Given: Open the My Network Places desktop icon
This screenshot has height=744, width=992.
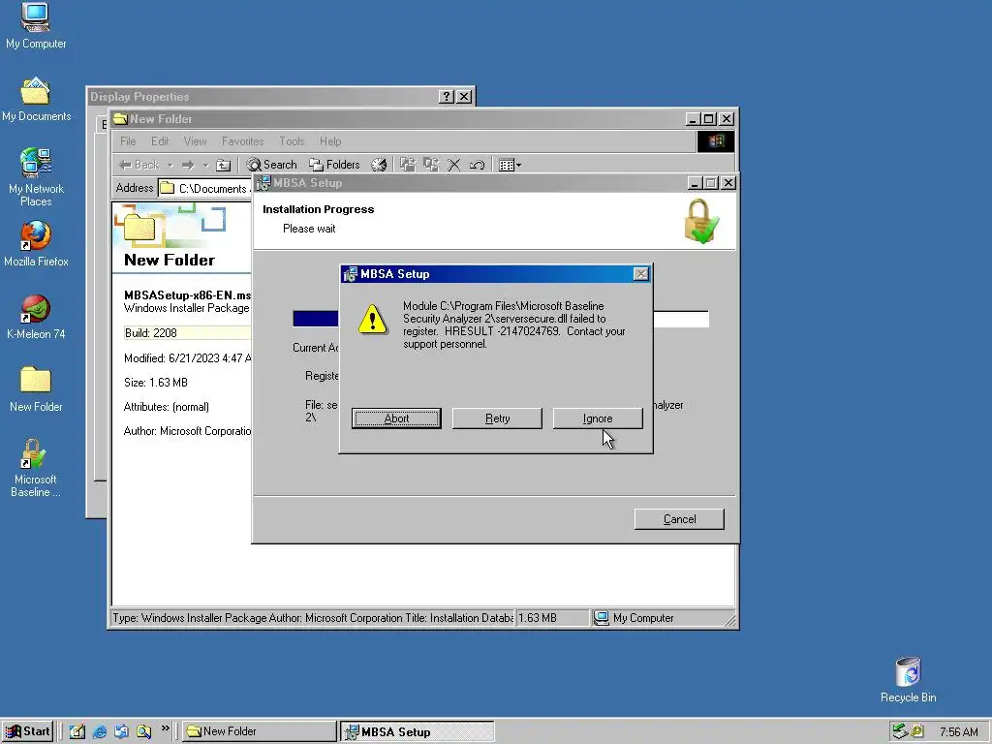Looking at the screenshot, I should tap(36, 177).
